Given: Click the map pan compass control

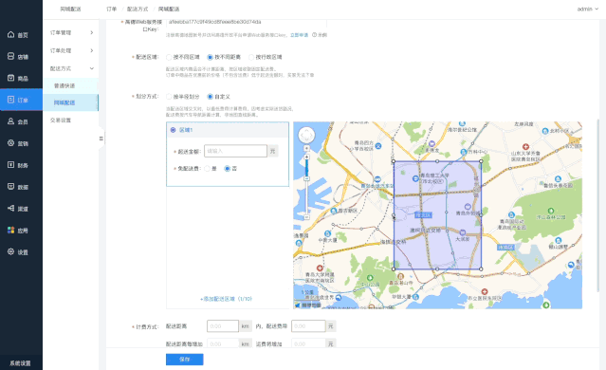Looking at the screenshot, I should coord(306,136).
